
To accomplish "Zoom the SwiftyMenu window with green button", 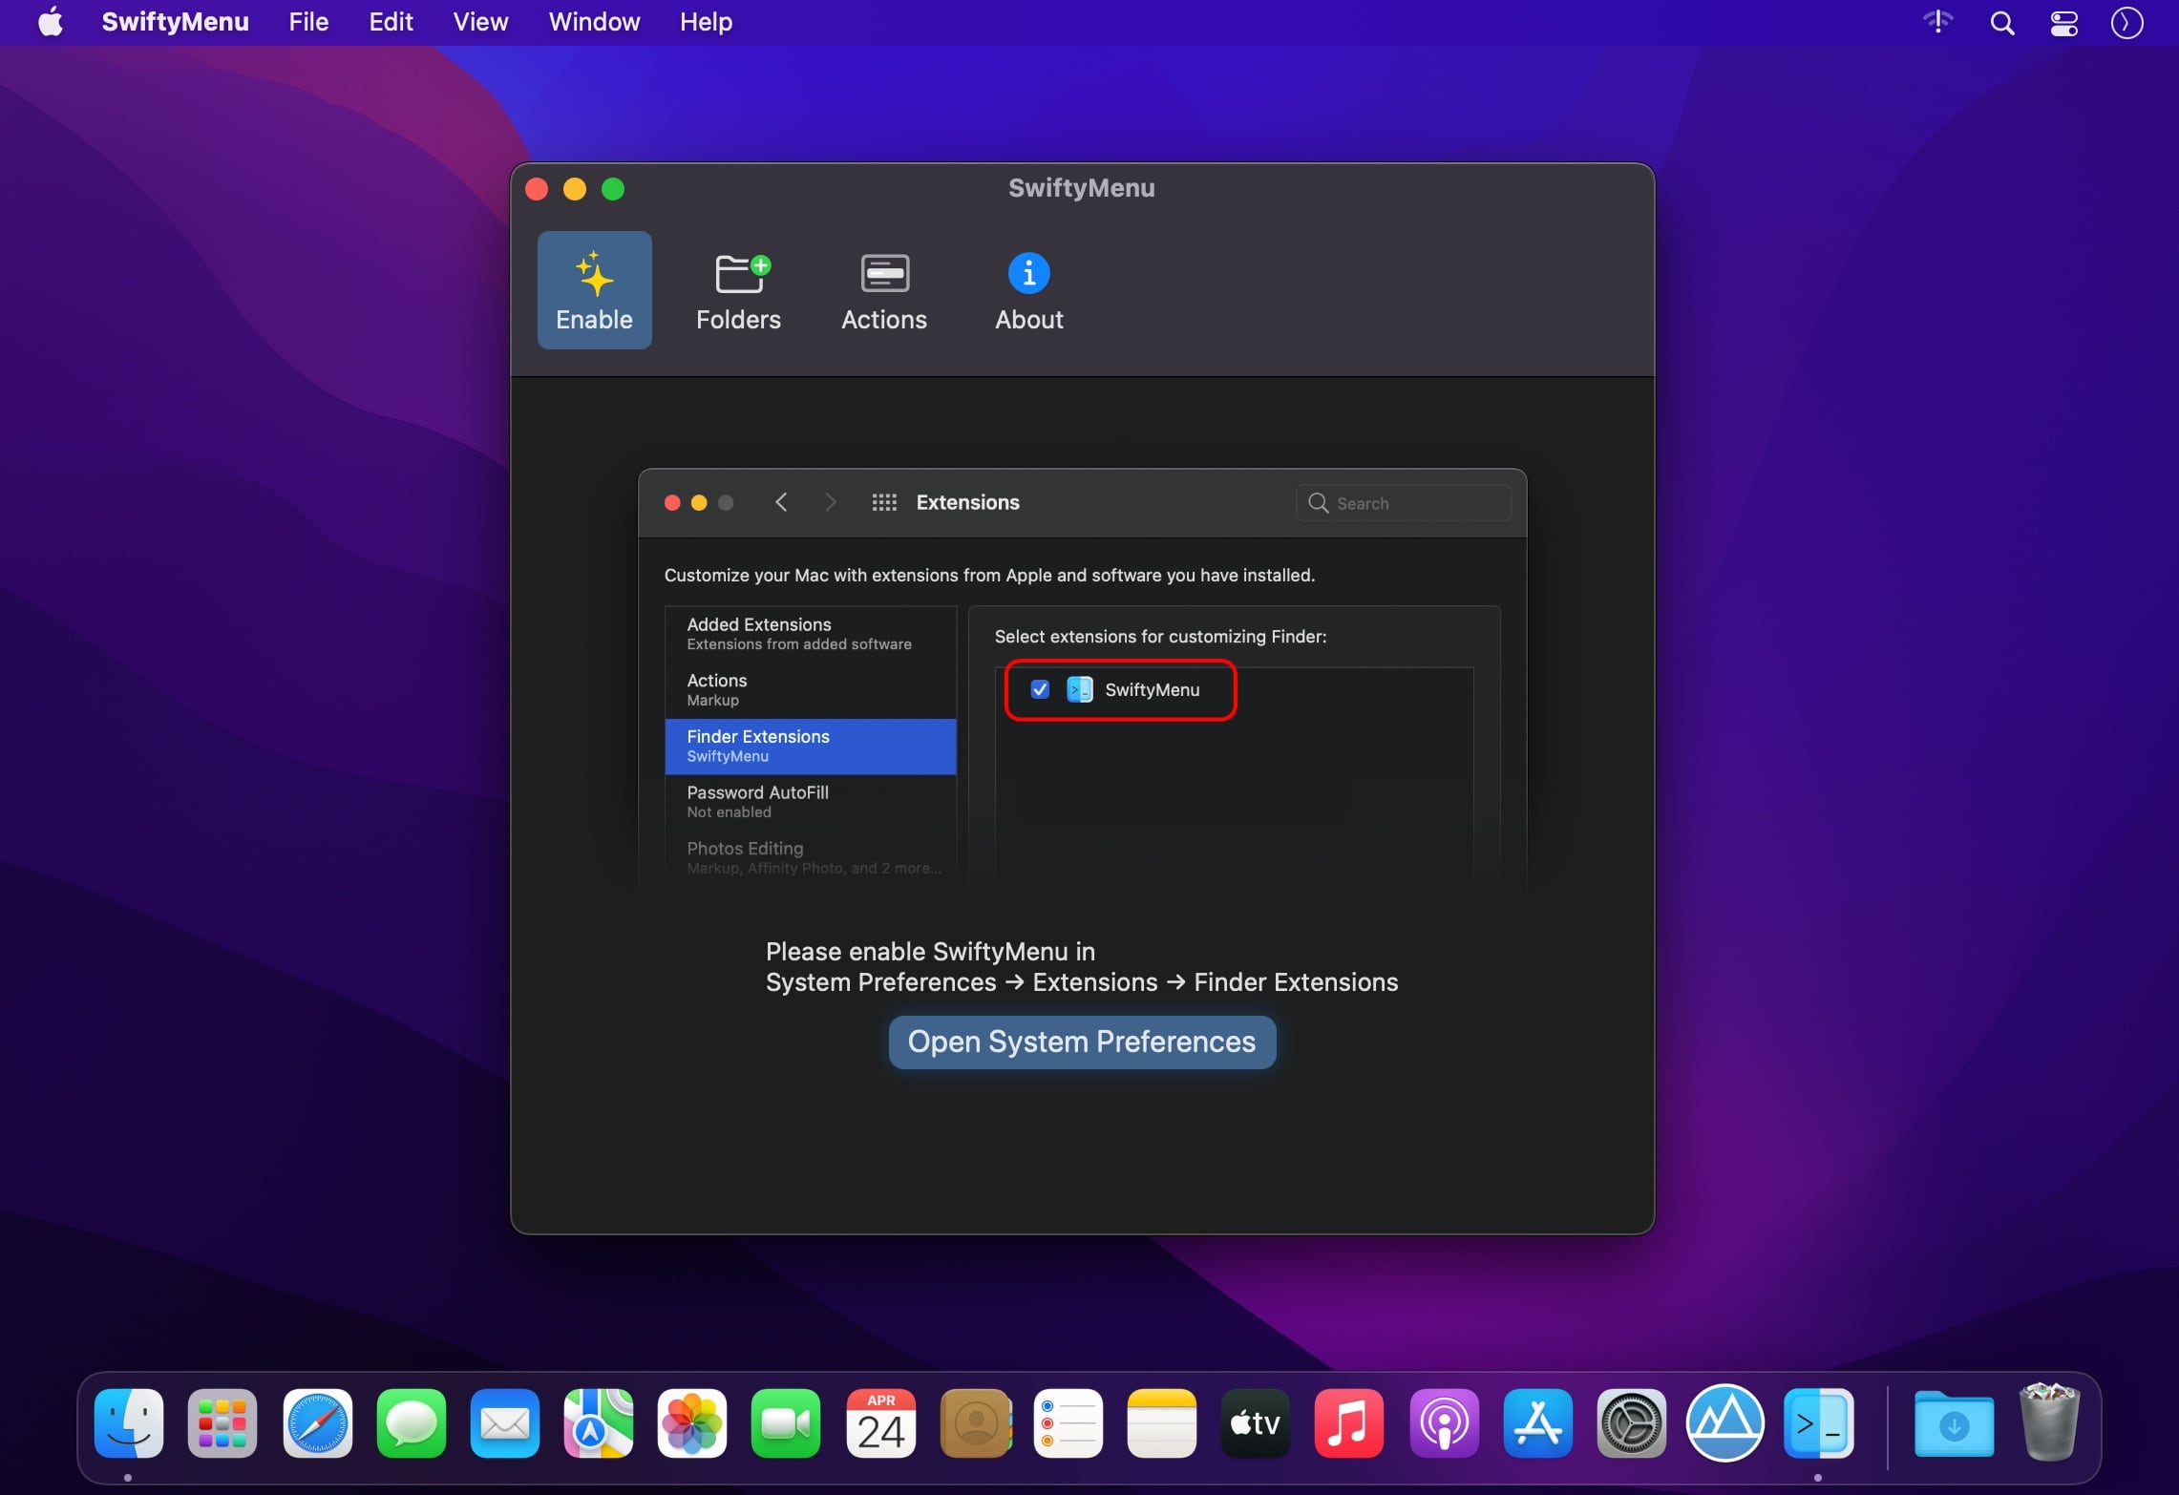I will 613,189.
